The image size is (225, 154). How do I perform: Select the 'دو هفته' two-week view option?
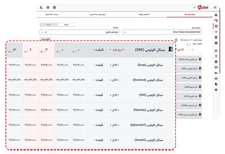point(67,24)
